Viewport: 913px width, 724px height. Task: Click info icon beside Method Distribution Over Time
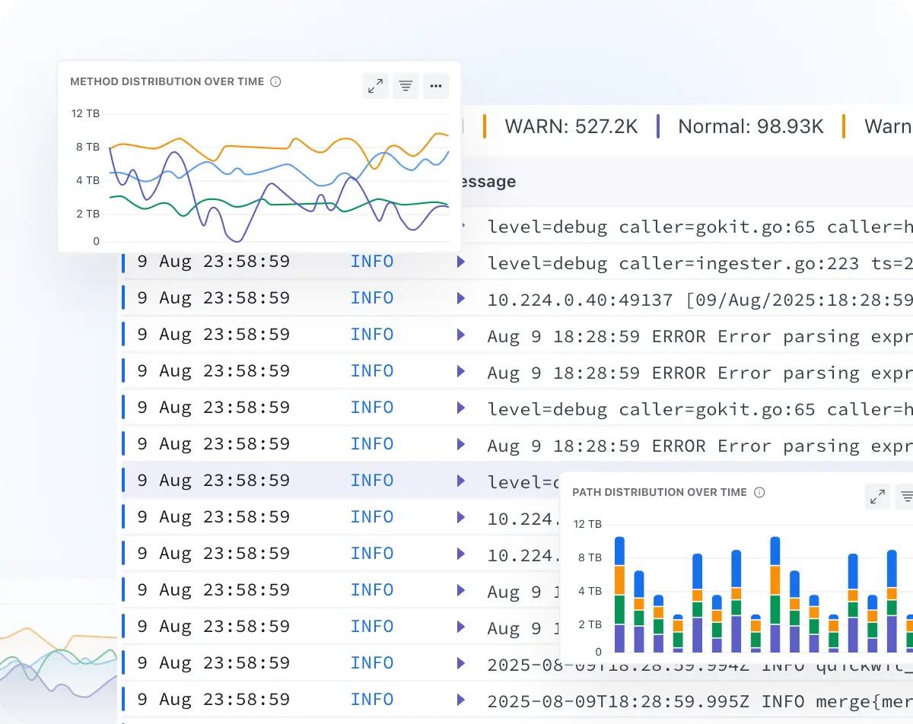tap(276, 81)
